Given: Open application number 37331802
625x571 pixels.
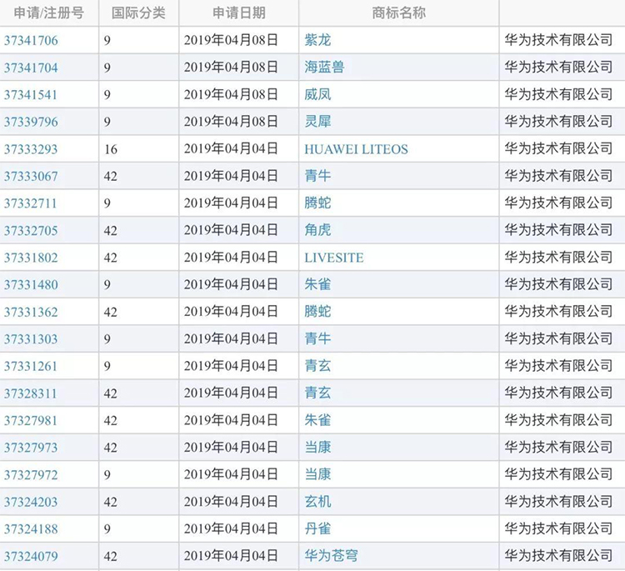Looking at the screenshot, I should pyautogui.click(x=31, y=258).
